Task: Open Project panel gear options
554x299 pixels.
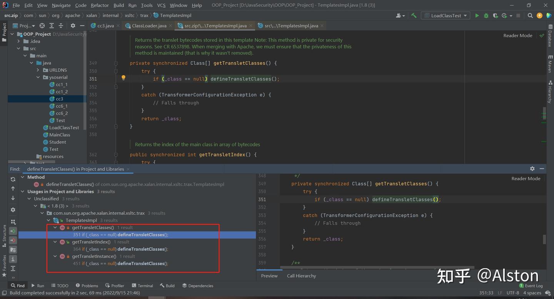Action: point(73,26)
